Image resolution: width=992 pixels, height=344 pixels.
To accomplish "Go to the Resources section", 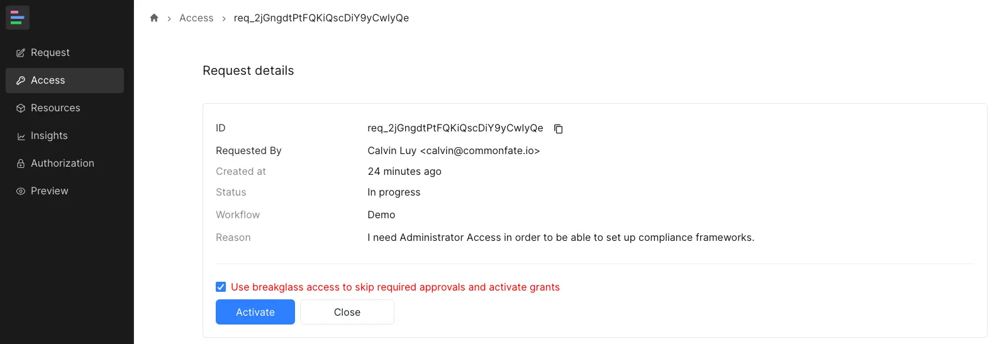I will point(55,108).
